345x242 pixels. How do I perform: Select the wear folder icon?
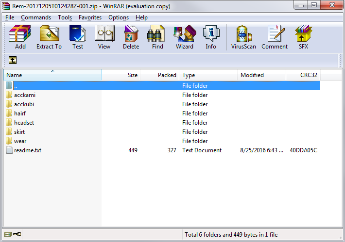point(9,141)
